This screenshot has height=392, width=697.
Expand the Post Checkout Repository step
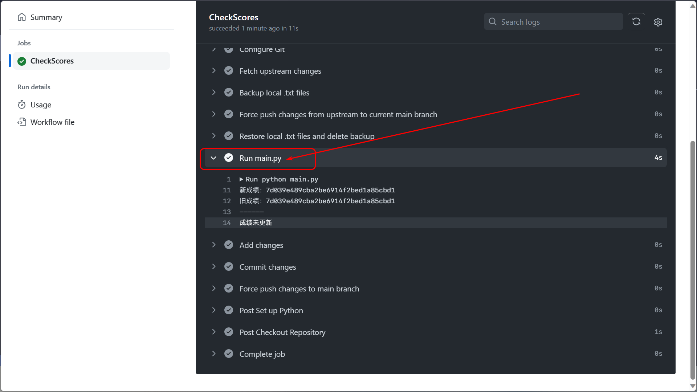213,332
